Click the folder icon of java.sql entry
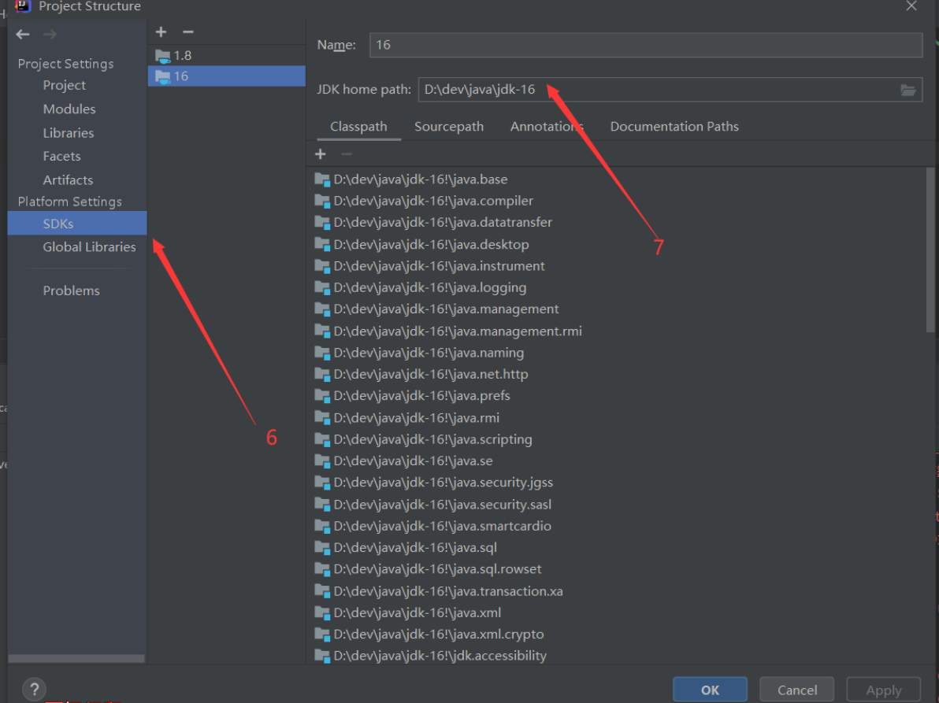This screenshot has width=939, height=703. [322, 548]
